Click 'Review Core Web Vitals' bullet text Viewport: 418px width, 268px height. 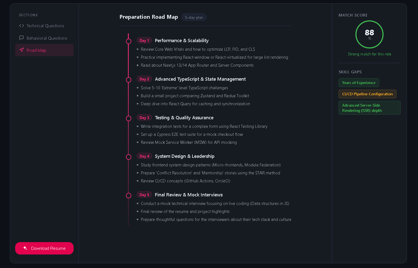click(x=198, y=49)
